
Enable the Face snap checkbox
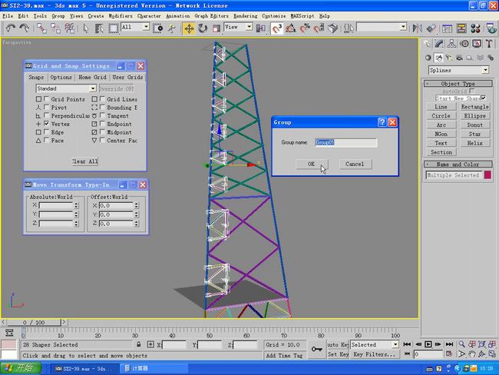click(x=47, y=140)
